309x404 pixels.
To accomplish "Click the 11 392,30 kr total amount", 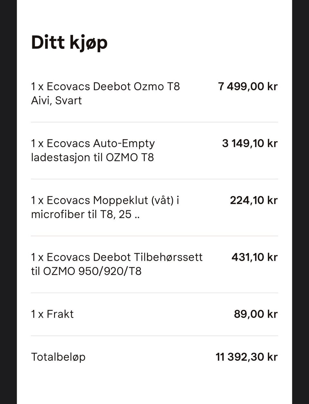I will pyautogui.click(x=247, y=357).
